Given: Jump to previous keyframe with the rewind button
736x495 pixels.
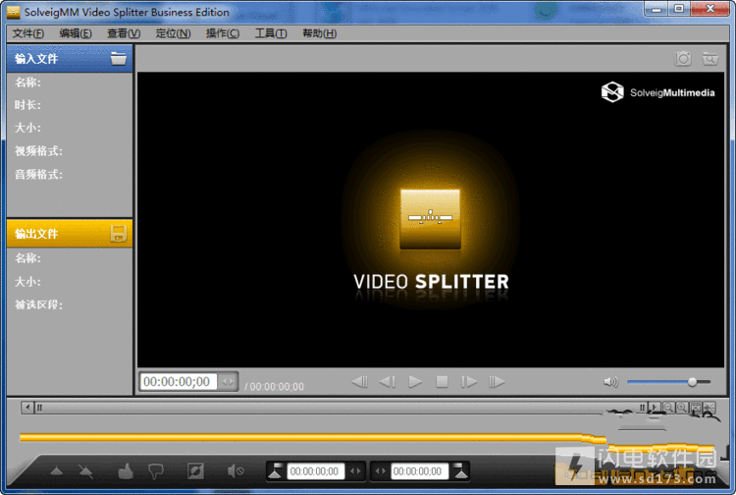Looking at the screenshot, I should pos(360,382).
